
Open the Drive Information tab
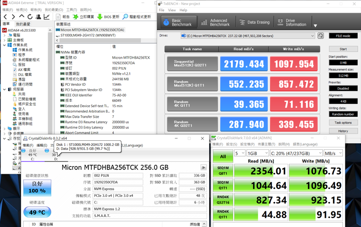(x=292, y=23)
